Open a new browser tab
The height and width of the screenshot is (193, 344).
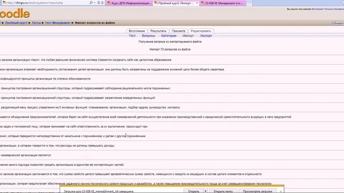coord(249,3)
